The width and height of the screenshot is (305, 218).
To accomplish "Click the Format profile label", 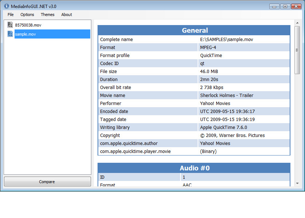I will click(x=115, y=55).
